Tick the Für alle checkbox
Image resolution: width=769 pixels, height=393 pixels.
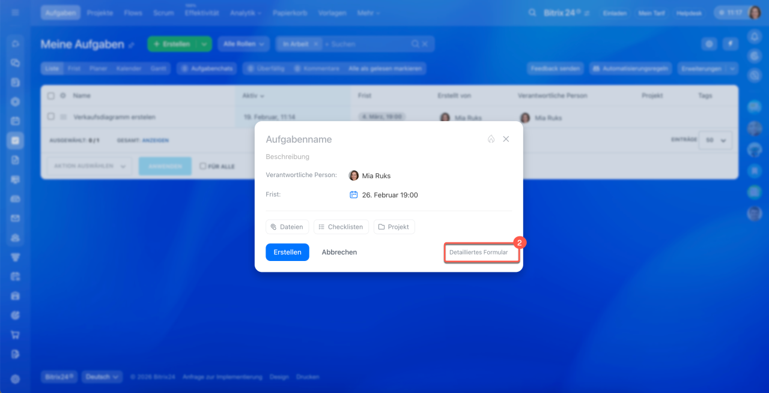203,166
